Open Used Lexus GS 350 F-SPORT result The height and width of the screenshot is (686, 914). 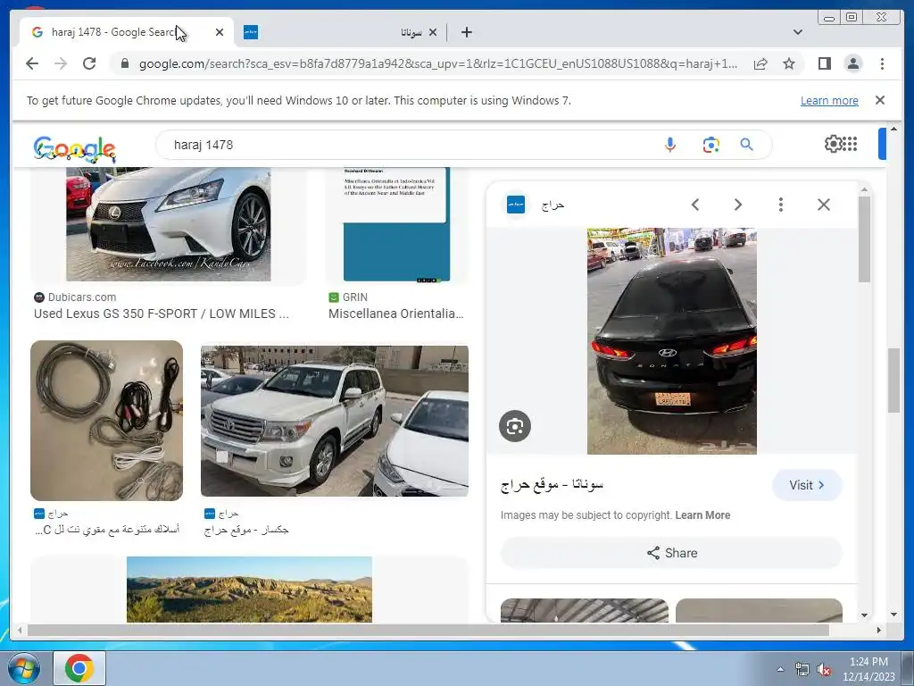click(162, 314)
